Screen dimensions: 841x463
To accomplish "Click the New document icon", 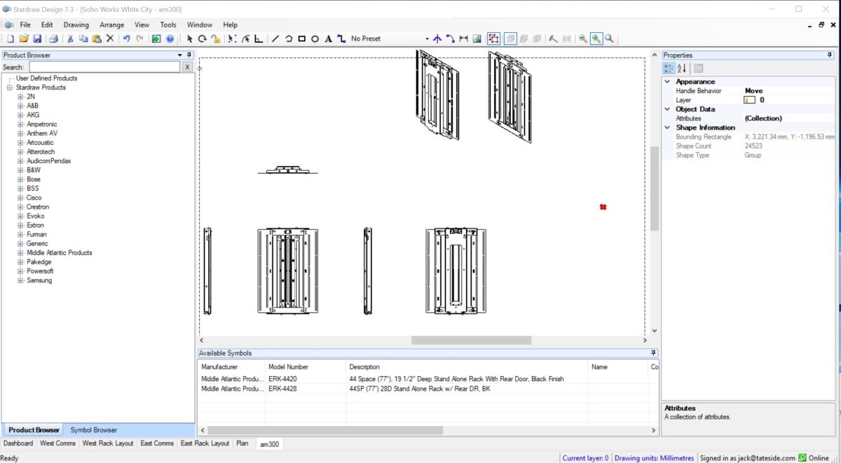I will point(10,39).
